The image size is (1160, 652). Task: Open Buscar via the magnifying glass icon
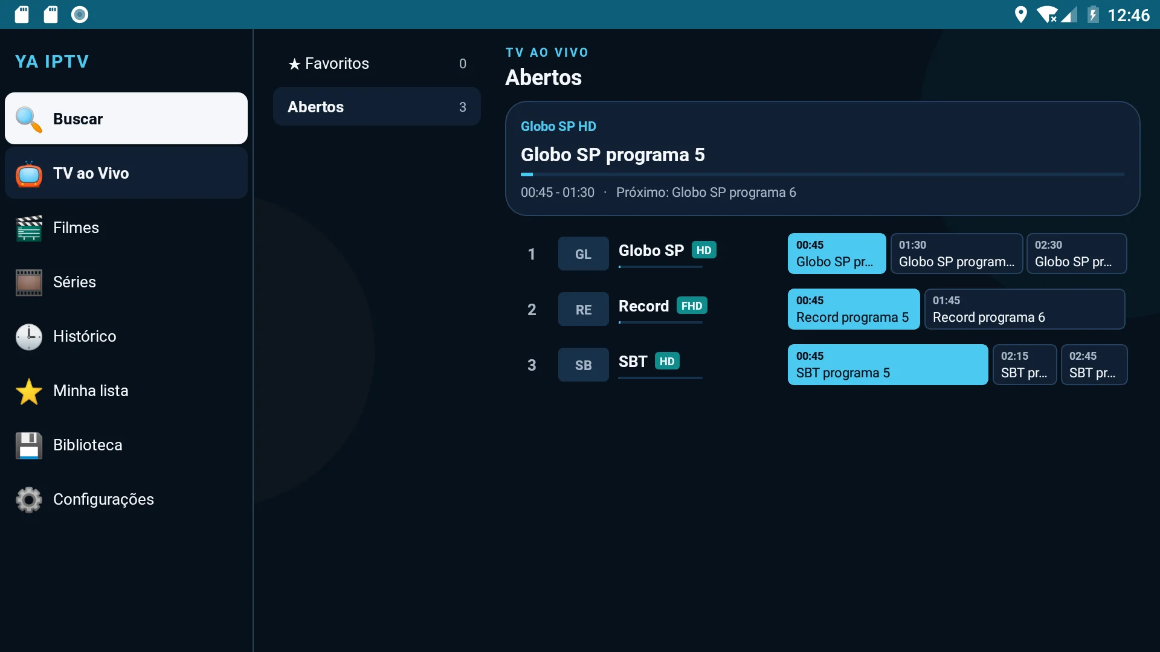(x=28, y=119)
